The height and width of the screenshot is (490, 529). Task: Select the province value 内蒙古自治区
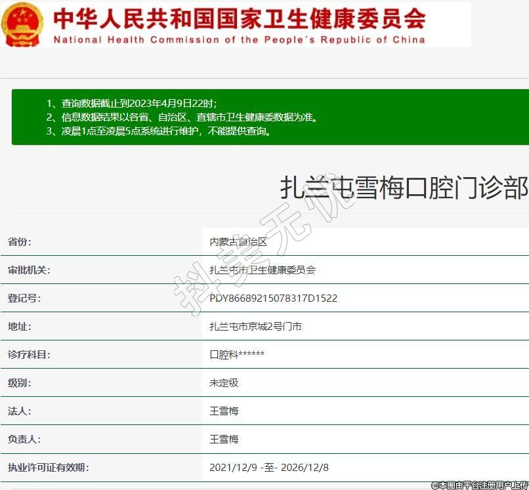point(238,242)
